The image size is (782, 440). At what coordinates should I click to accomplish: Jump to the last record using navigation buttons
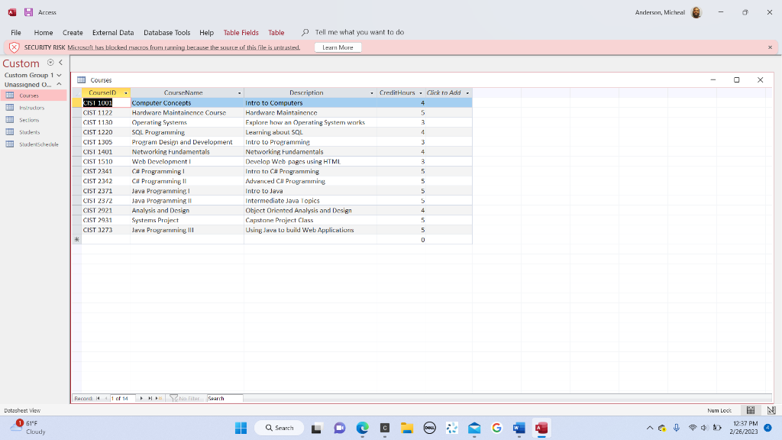click(149, 398)
